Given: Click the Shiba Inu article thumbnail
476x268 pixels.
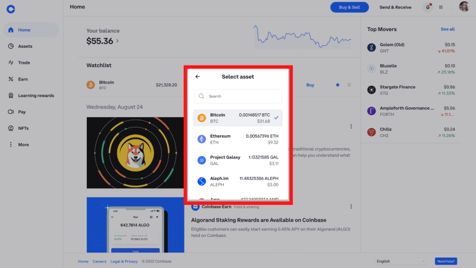Looking at the screenshot, I should pos(135,153).
